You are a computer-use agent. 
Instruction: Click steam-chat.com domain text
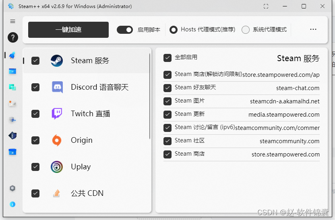point(298,88)
